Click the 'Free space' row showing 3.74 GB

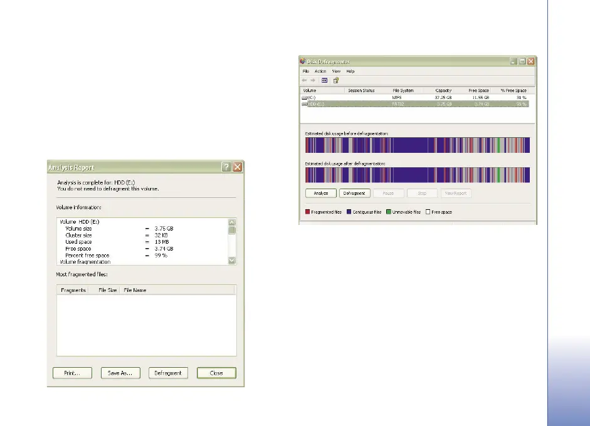pos(119,249)
